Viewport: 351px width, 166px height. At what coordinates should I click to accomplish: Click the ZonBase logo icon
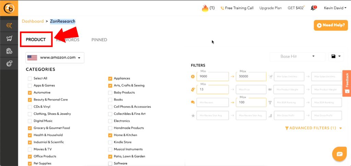coord(9,8)
